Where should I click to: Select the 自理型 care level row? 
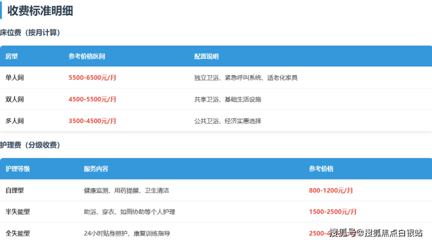pyautogui.click(x=15, y=190)
